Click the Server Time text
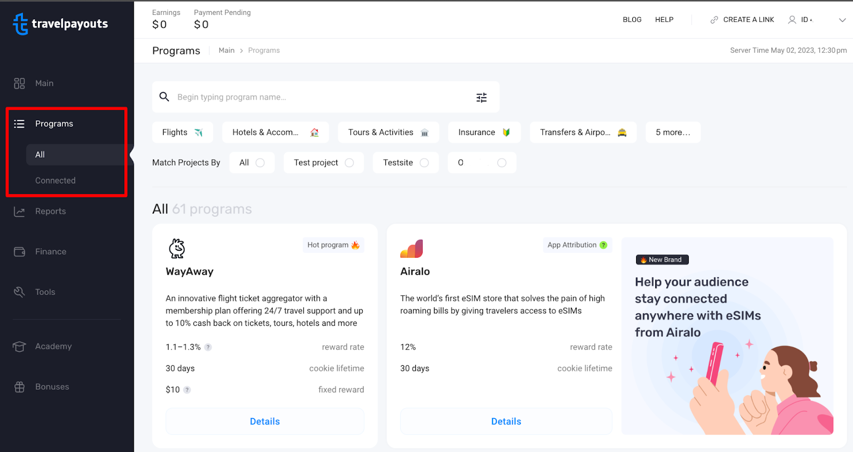 (788, 51)
